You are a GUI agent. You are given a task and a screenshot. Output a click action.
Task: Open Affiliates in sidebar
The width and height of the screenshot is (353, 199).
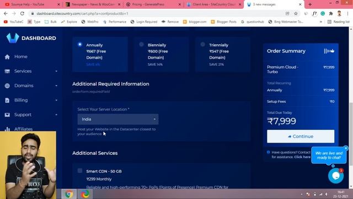(23, 129)
